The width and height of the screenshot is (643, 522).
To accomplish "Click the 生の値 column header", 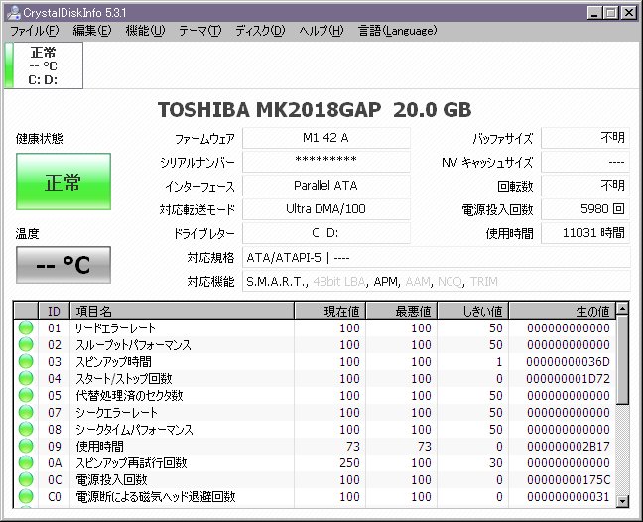I will pyautogui.click(x=563, y=311).
